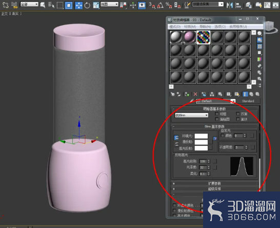Click the Video Color Check icon
280x228 pixels.
coord(259,59)
